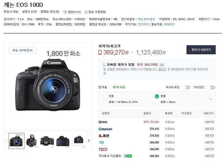Click the 374,530 옥션 price

[154, 136]
